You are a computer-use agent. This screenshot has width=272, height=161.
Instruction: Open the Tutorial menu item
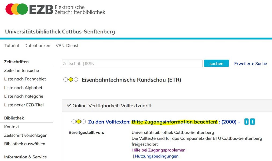[x=12, y=46]
